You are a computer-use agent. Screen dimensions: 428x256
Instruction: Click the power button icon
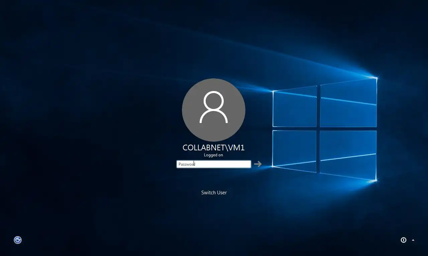(x=404, y=240)
